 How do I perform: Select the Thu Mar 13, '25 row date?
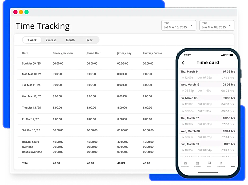pos(31,108)
